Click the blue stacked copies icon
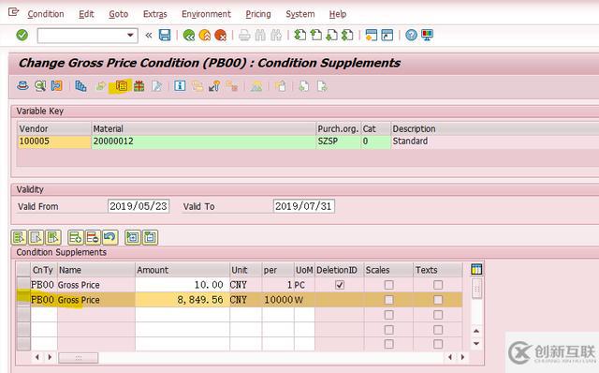 pos(80,86)
